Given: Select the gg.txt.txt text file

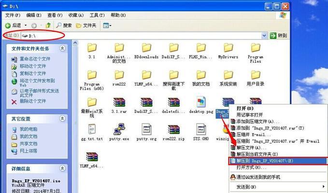Looking at the screenshot, I should coord(92,132).
